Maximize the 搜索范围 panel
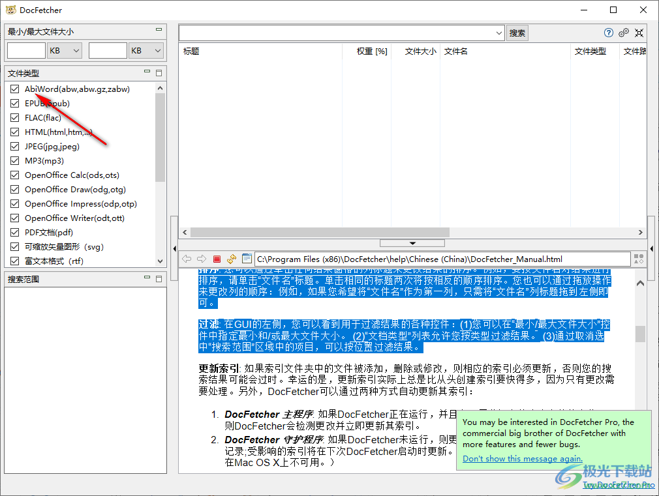The image size is (659, 496). [x=159, y=279]
